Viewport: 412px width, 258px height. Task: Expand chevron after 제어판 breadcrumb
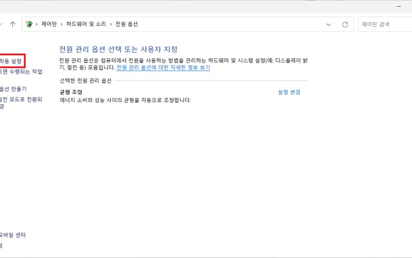61,24
